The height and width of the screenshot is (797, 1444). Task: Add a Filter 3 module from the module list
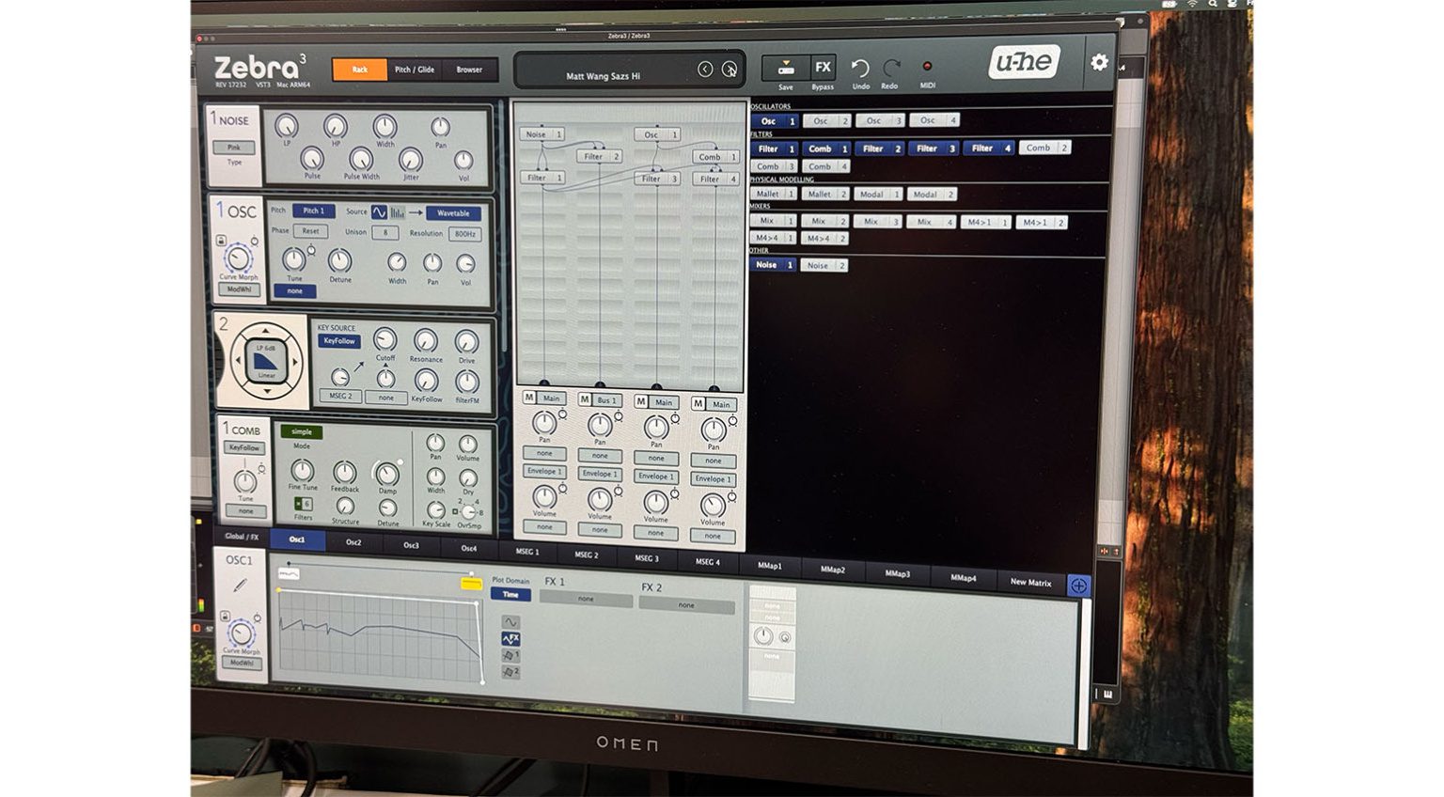click(x=933, y=148)
